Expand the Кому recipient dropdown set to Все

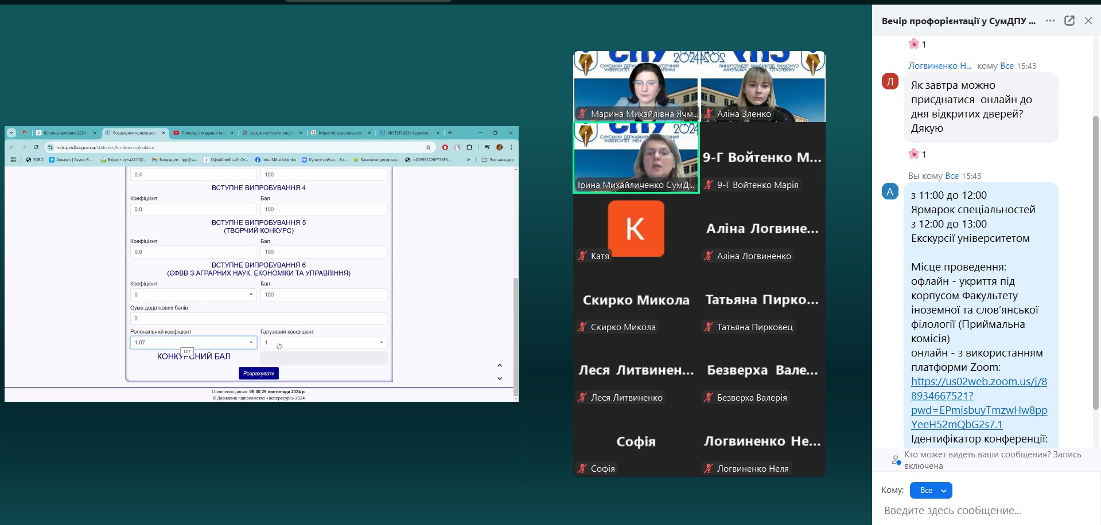point(931,491)
